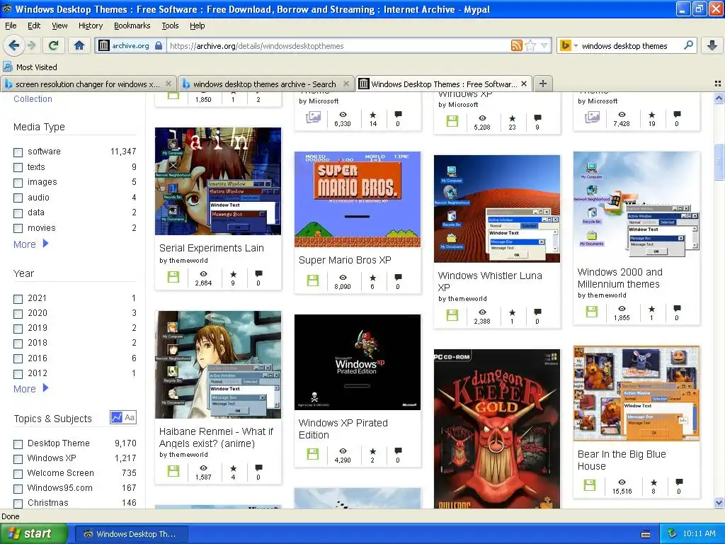
Task: Click the page scrollbar thumb
Action: coord(719,162)
